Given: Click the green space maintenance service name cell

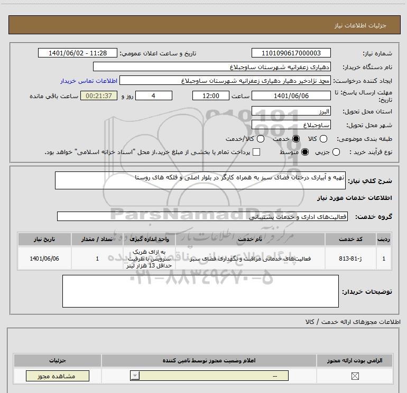Looking at the screenshot, I should [x=250, y=258].
